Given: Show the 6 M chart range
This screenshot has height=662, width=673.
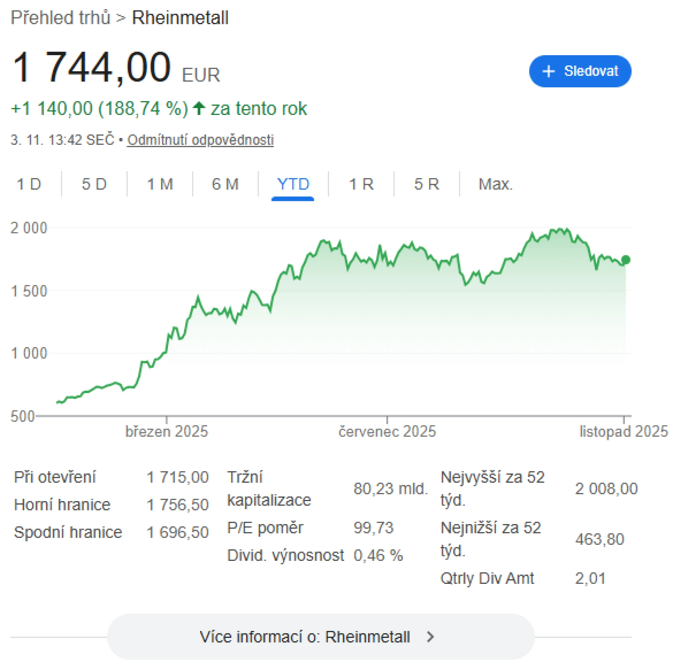Looking at the screenshot, I should (x=225, y=184).
